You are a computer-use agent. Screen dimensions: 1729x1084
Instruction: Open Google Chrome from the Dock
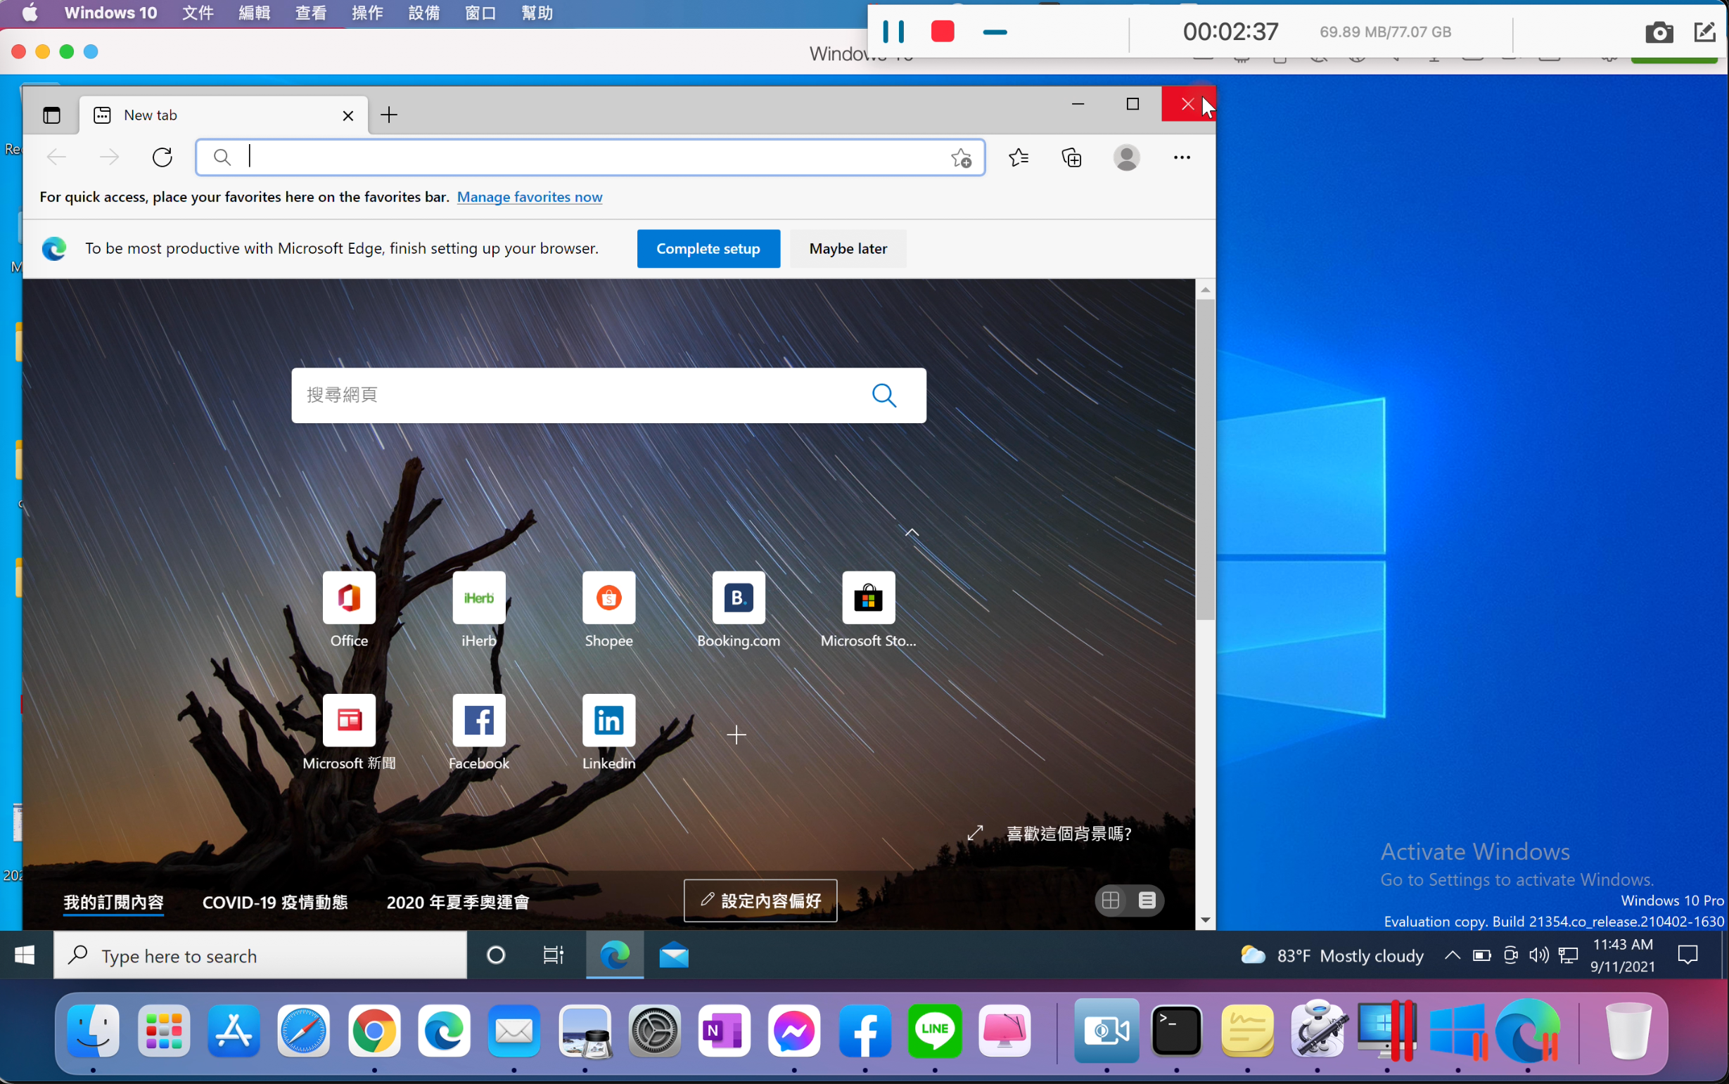[374, 1031]
